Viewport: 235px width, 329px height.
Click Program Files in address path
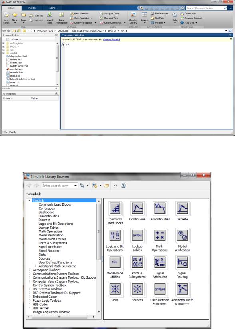(x=45, y=31)
